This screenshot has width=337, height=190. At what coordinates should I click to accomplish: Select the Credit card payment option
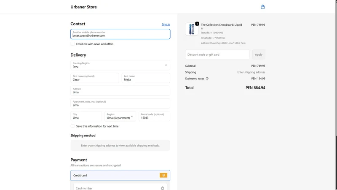120,175
